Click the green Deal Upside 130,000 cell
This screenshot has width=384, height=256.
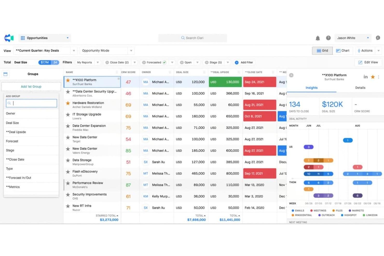(225, 82)
